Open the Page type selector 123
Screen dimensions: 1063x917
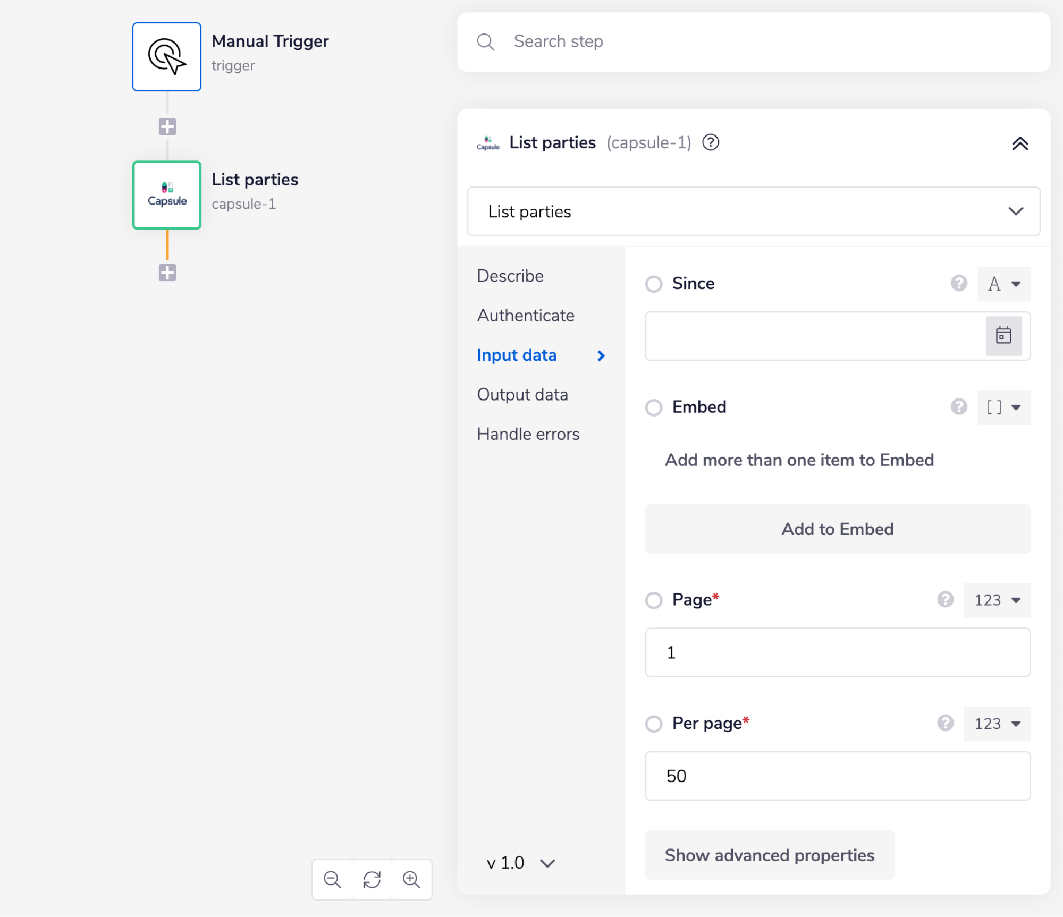coord(997,600)
